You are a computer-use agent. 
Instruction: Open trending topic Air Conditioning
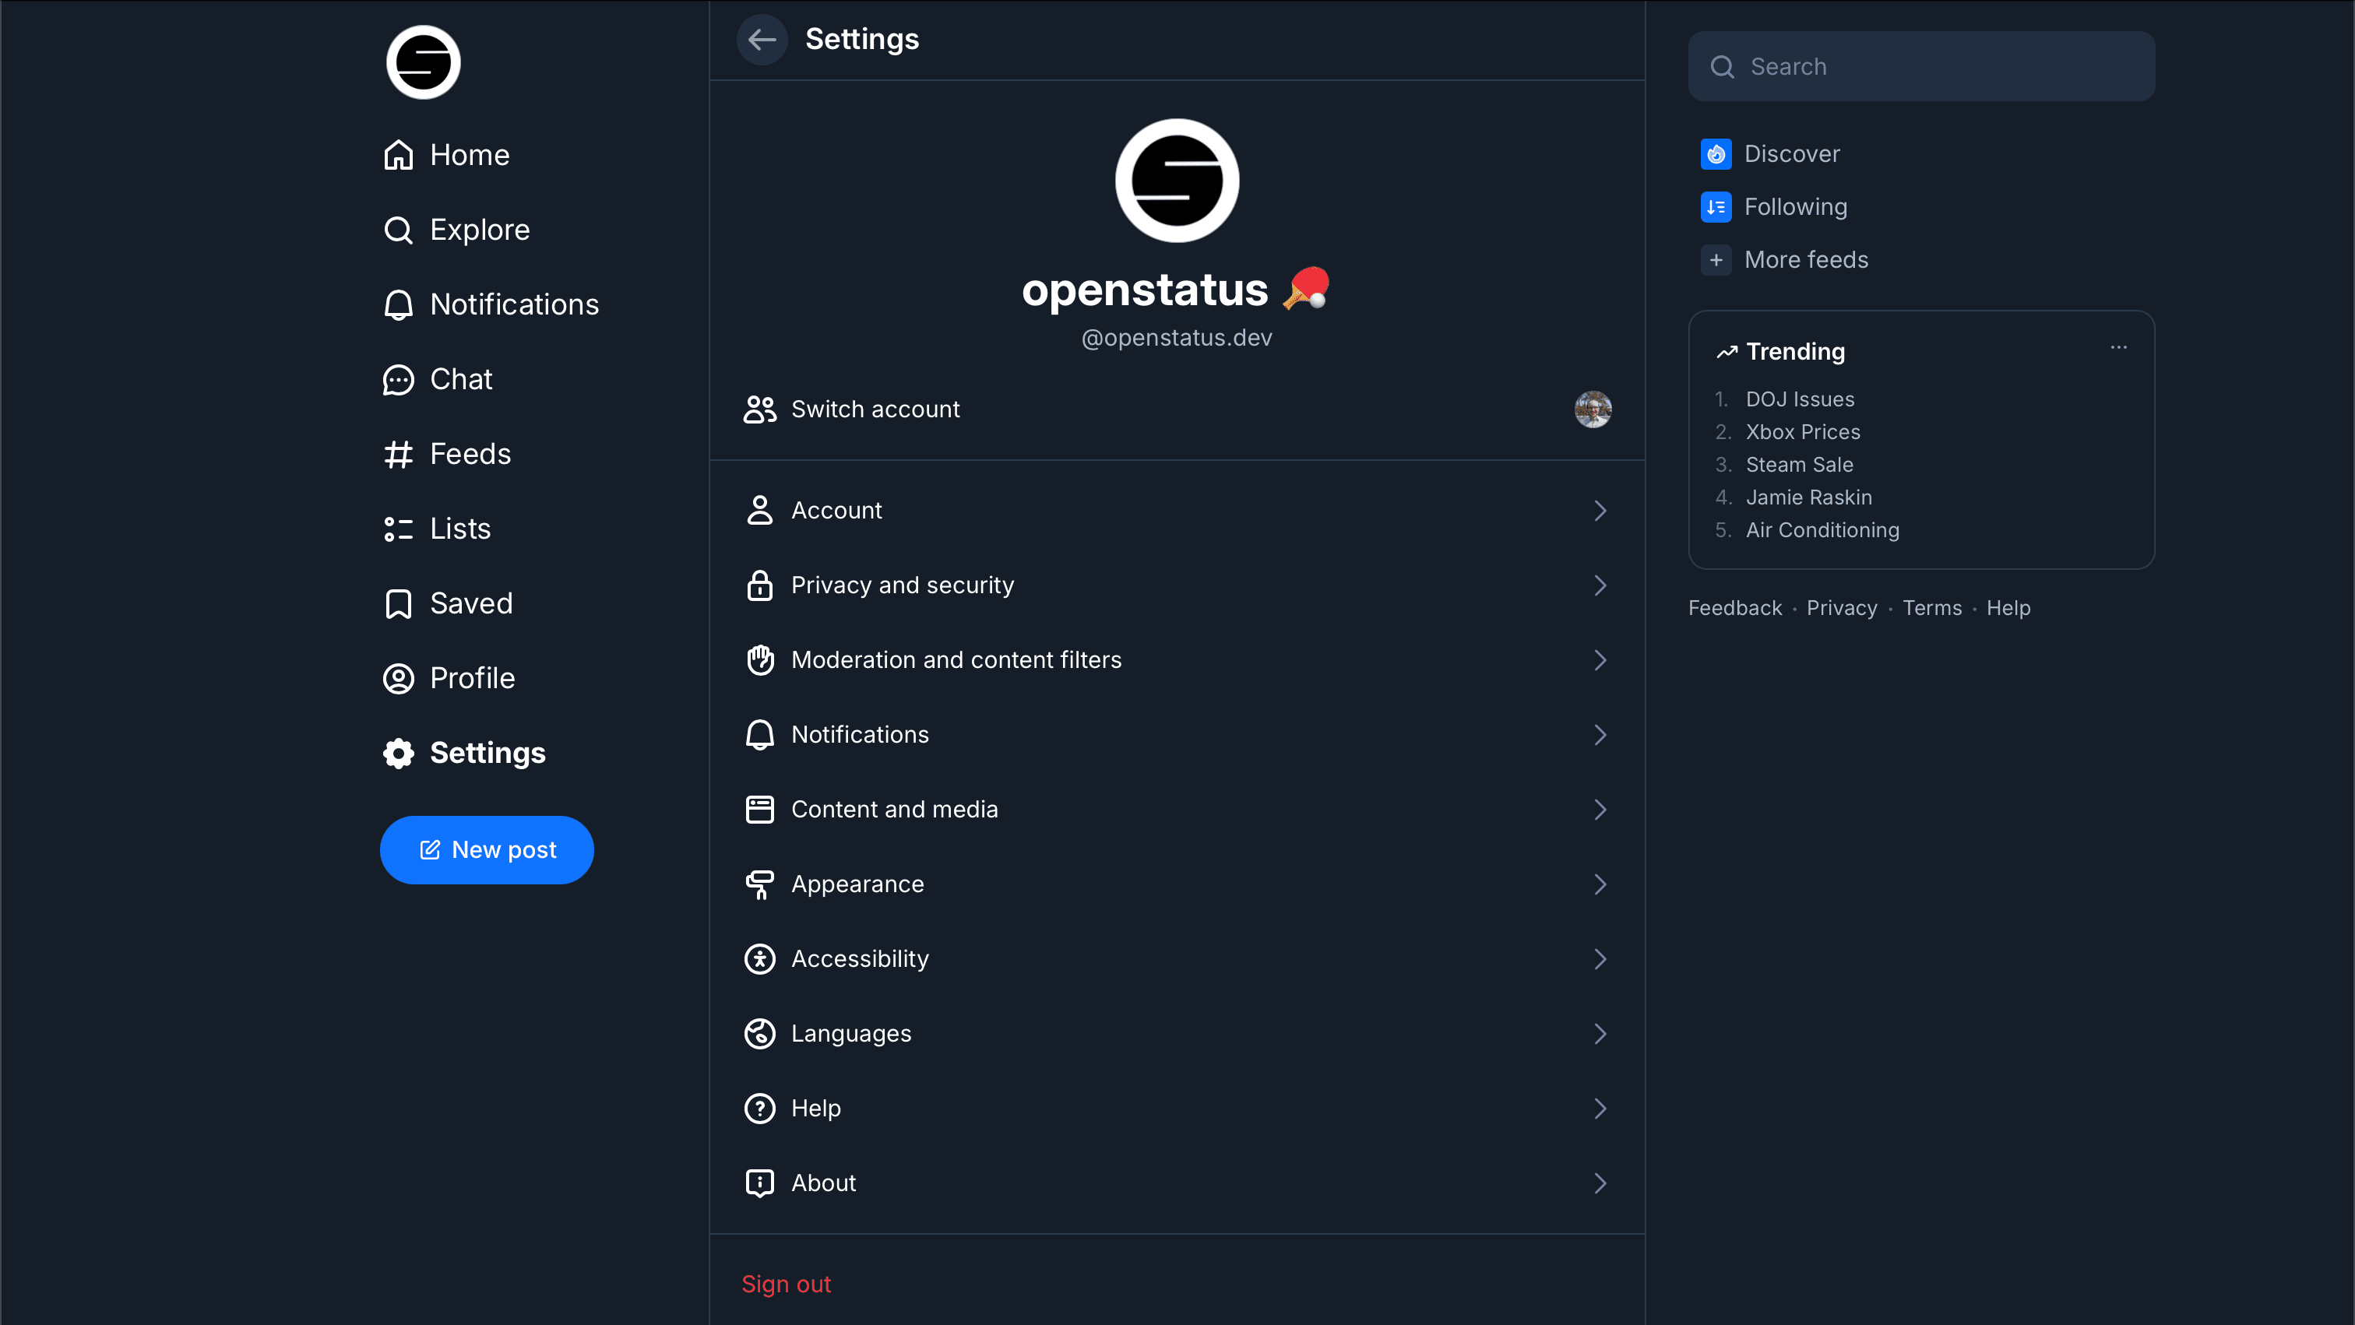[x=1822, y=531]
